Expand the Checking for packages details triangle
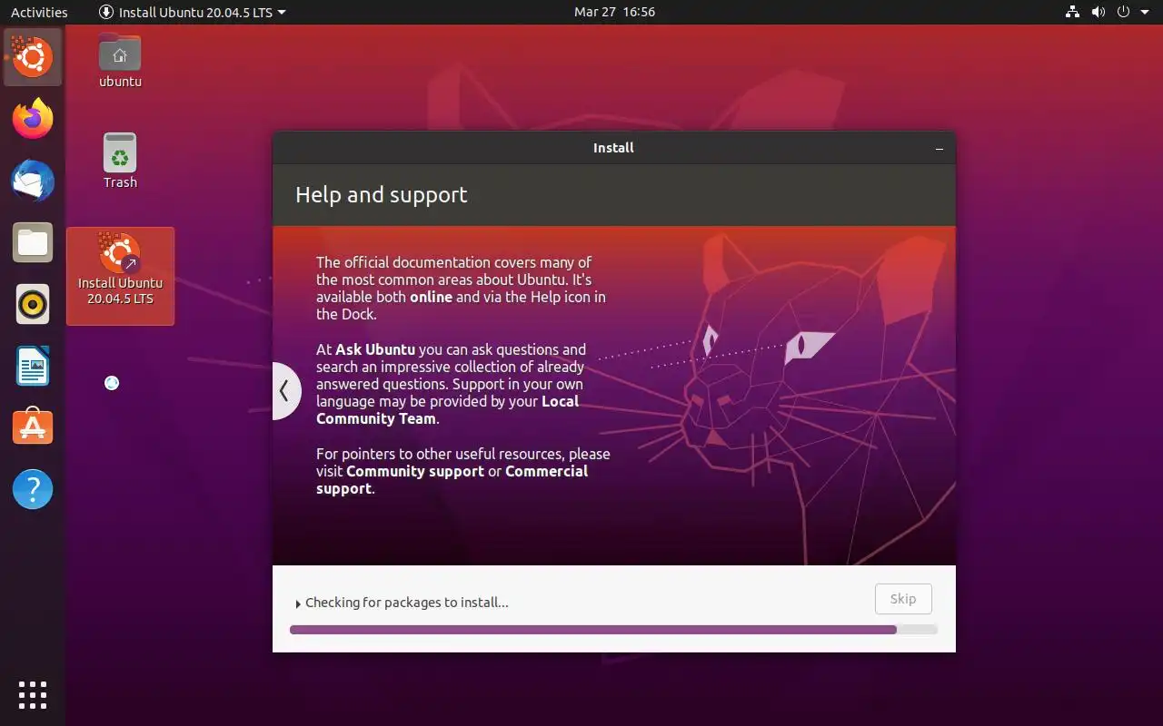The image size is (1163, 726). coord(298,603)
